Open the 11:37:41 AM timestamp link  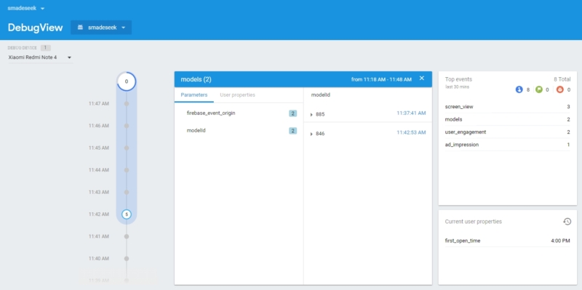point(411,113)
